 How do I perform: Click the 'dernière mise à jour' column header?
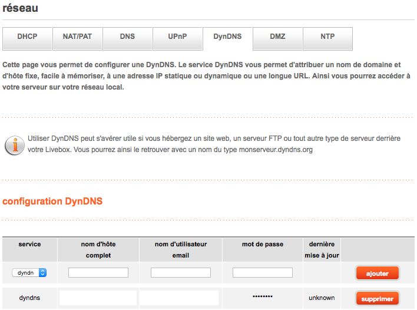322,250
